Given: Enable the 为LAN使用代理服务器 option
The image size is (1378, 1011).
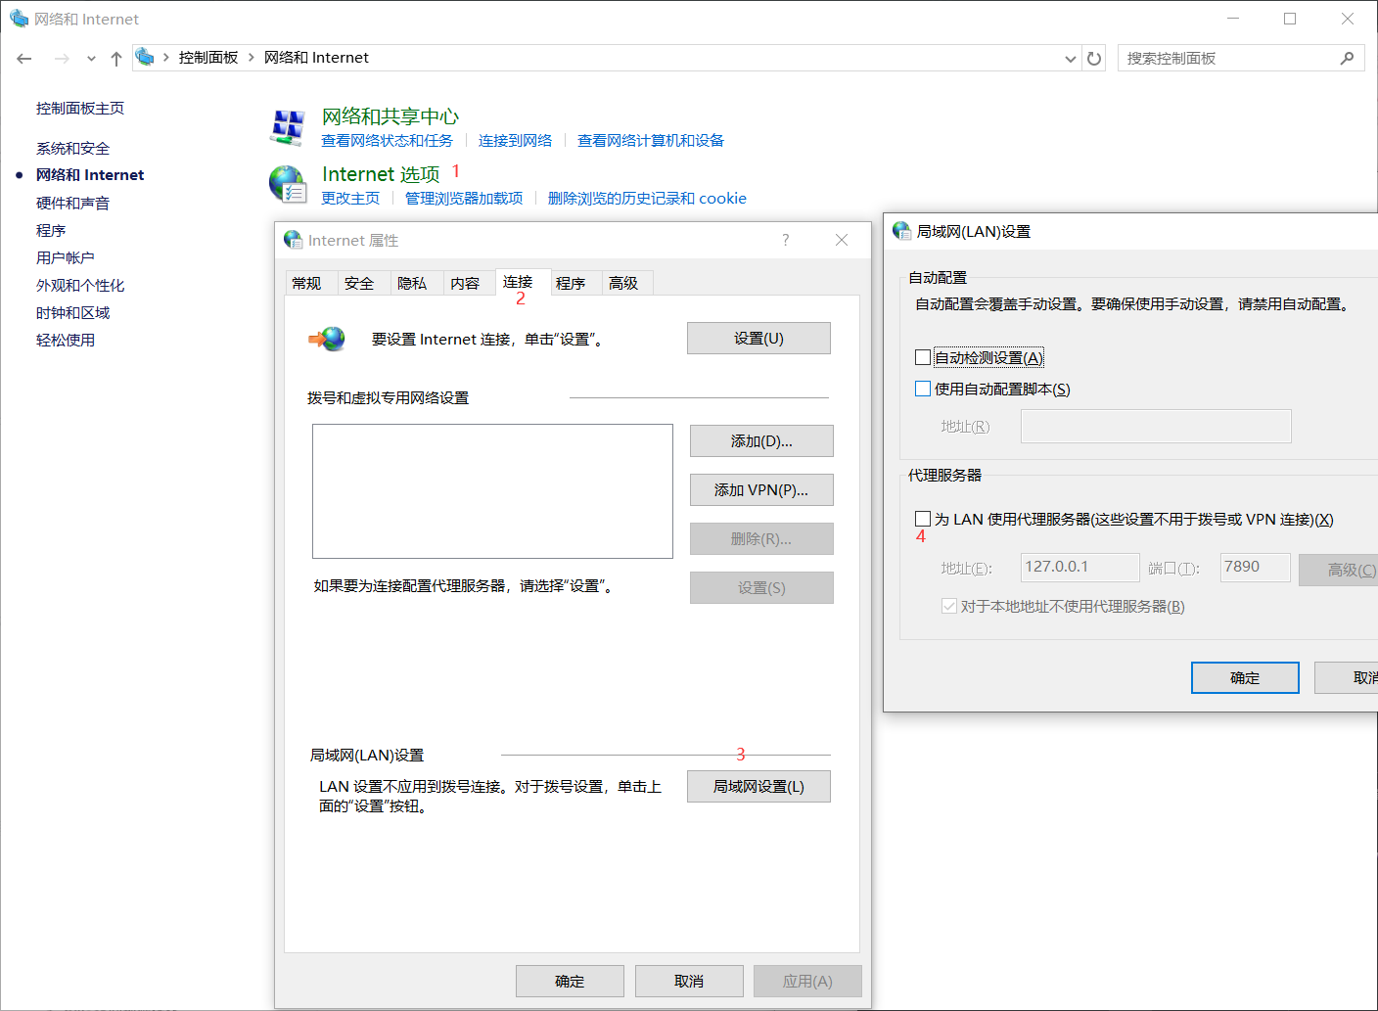Looking at the screenshot, I should pos(923,518).
